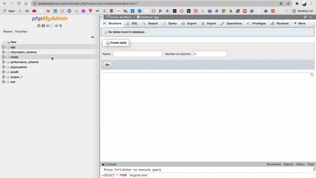The image size is (316, 178).
Task: Click the browser home icon
Action: 26,3
